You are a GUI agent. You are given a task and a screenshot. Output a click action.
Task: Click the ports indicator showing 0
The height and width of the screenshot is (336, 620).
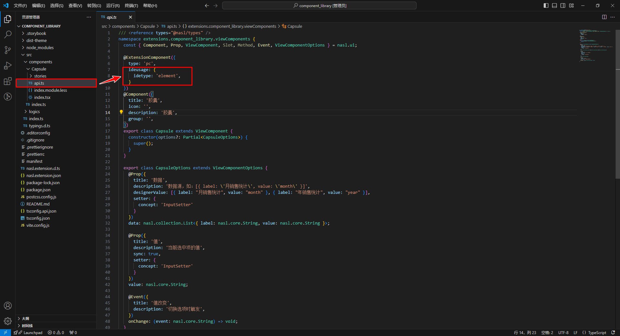pyautogui.click(x=73, y=332)
